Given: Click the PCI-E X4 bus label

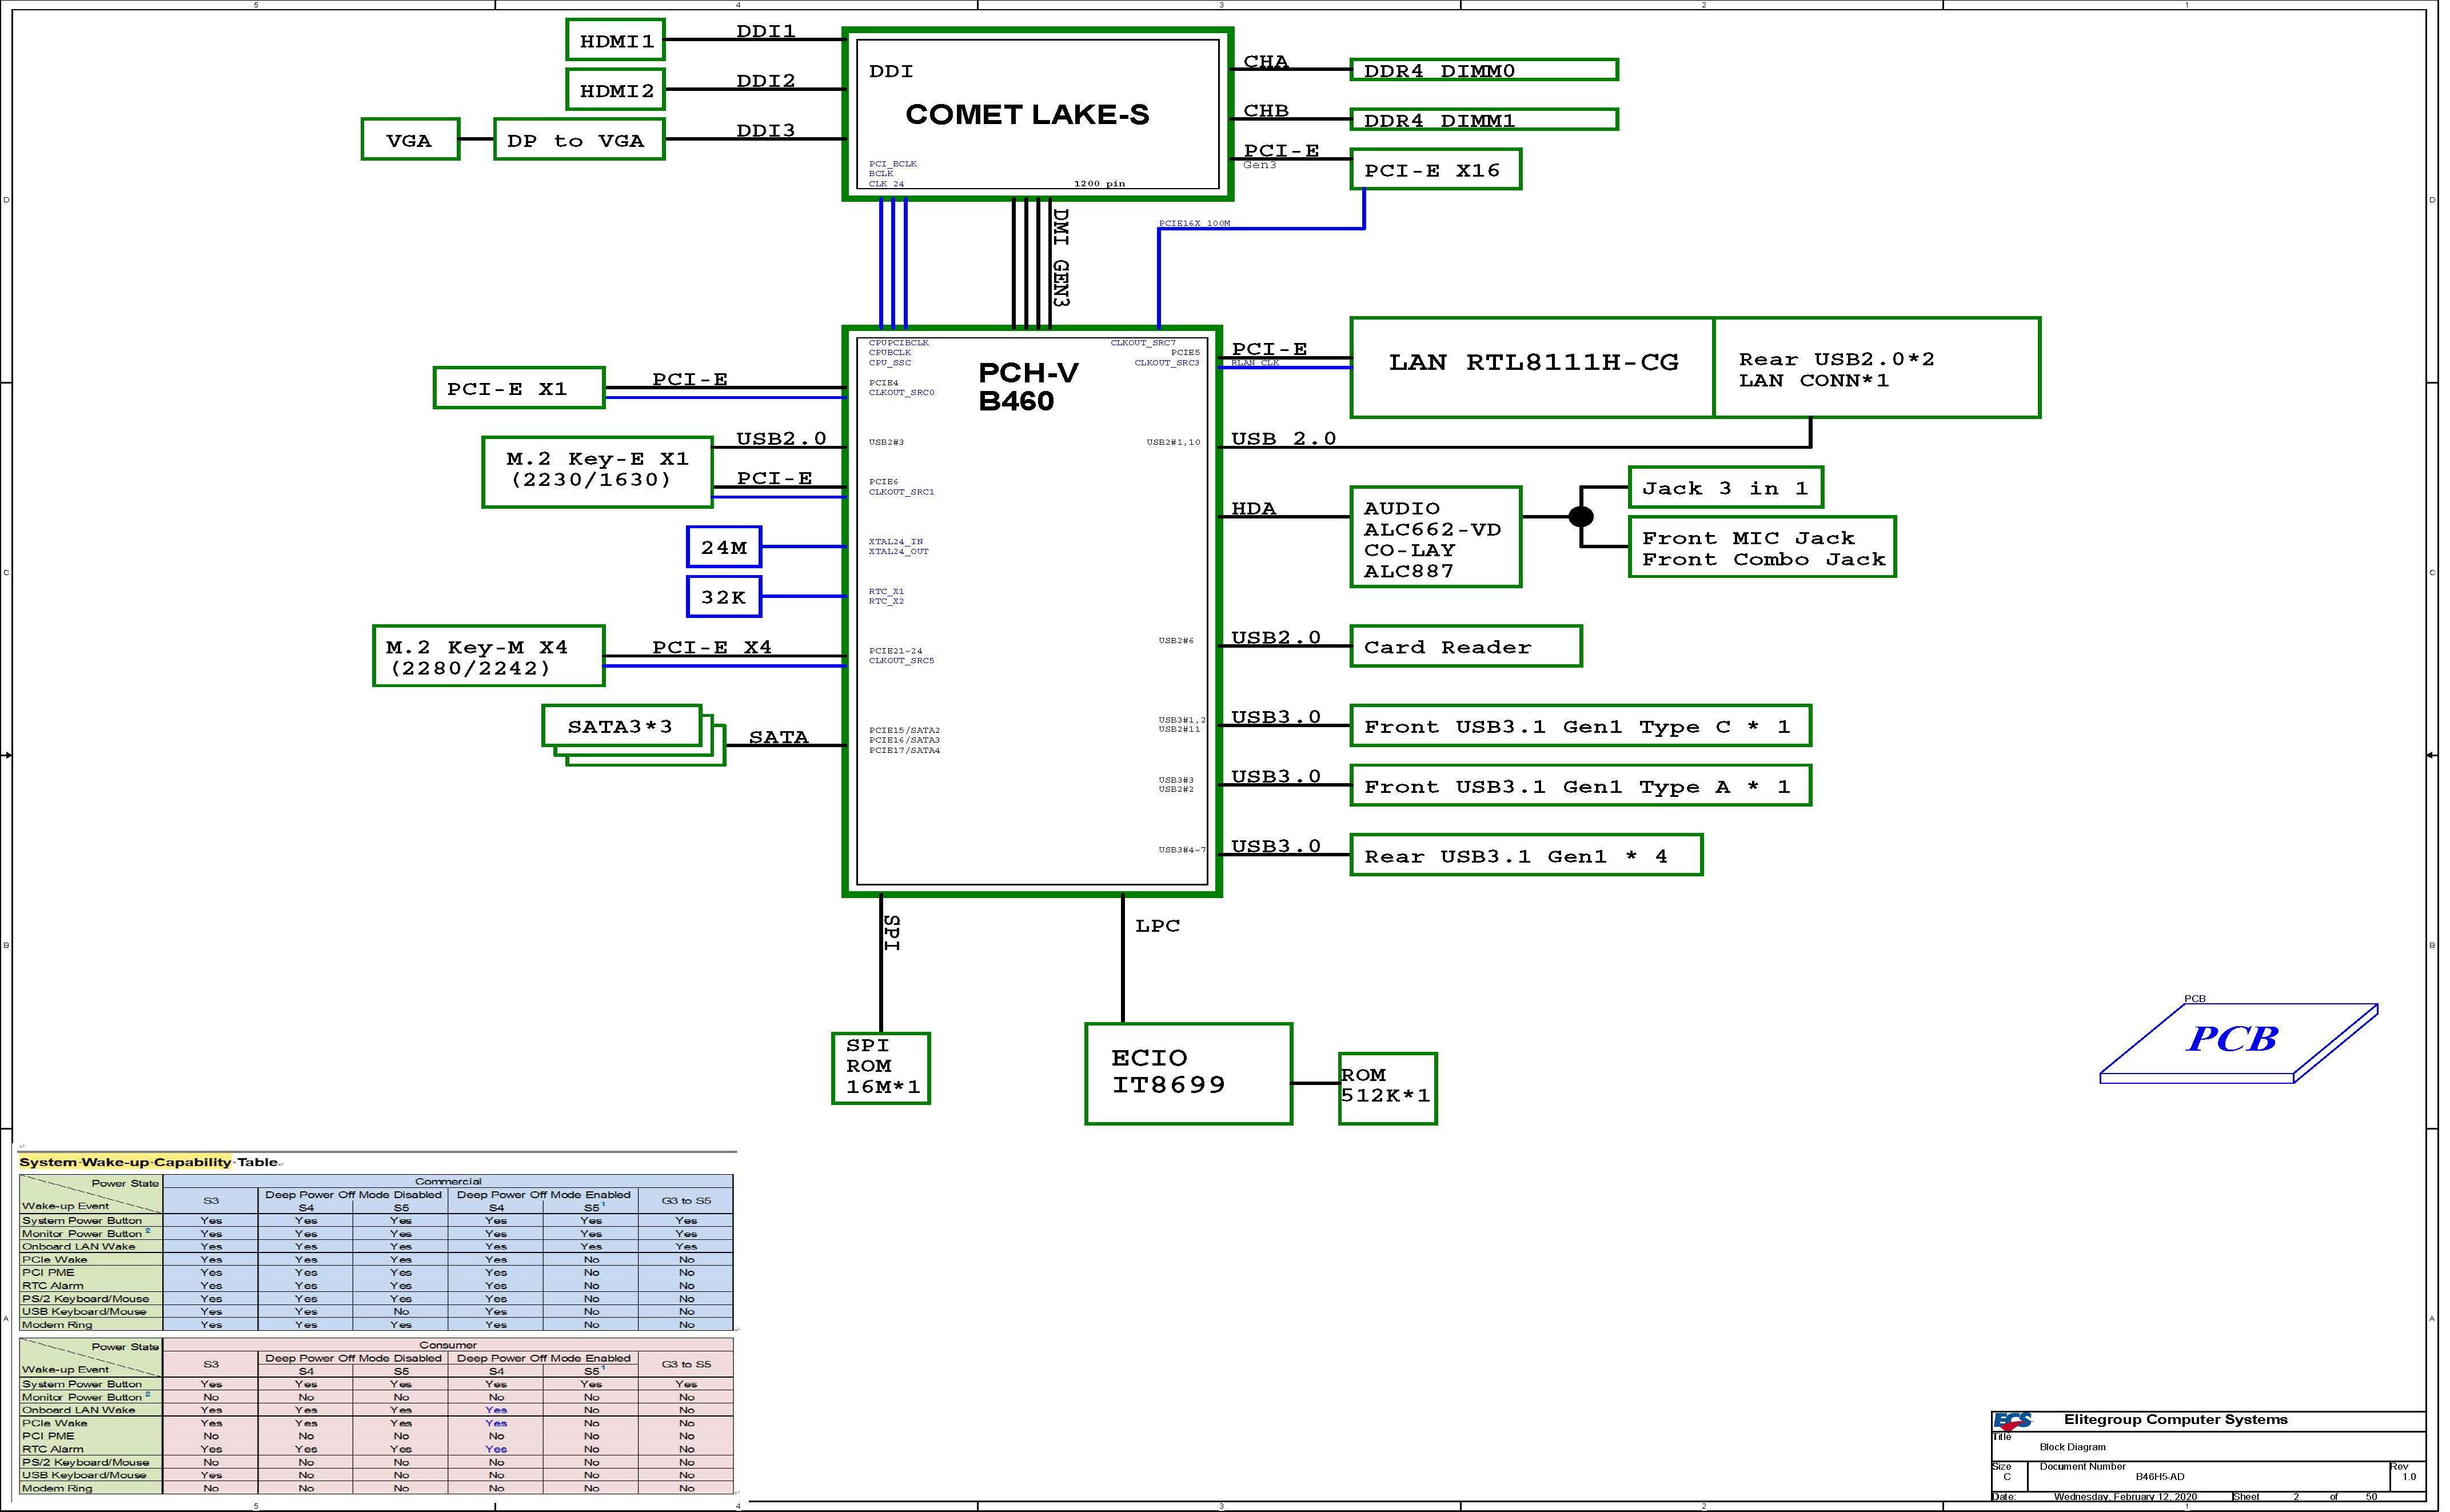Looking at the screenshot, I should [x=712, y=648].
